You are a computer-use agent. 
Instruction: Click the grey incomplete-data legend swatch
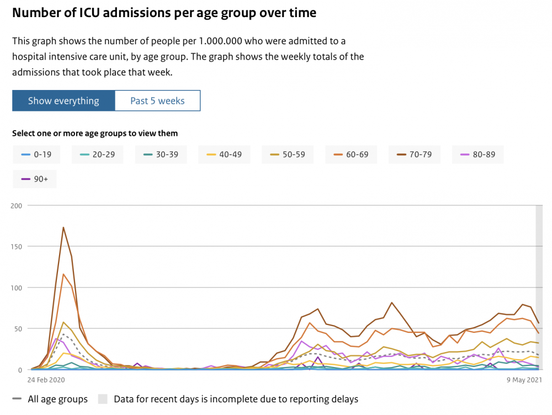[103, 399]
